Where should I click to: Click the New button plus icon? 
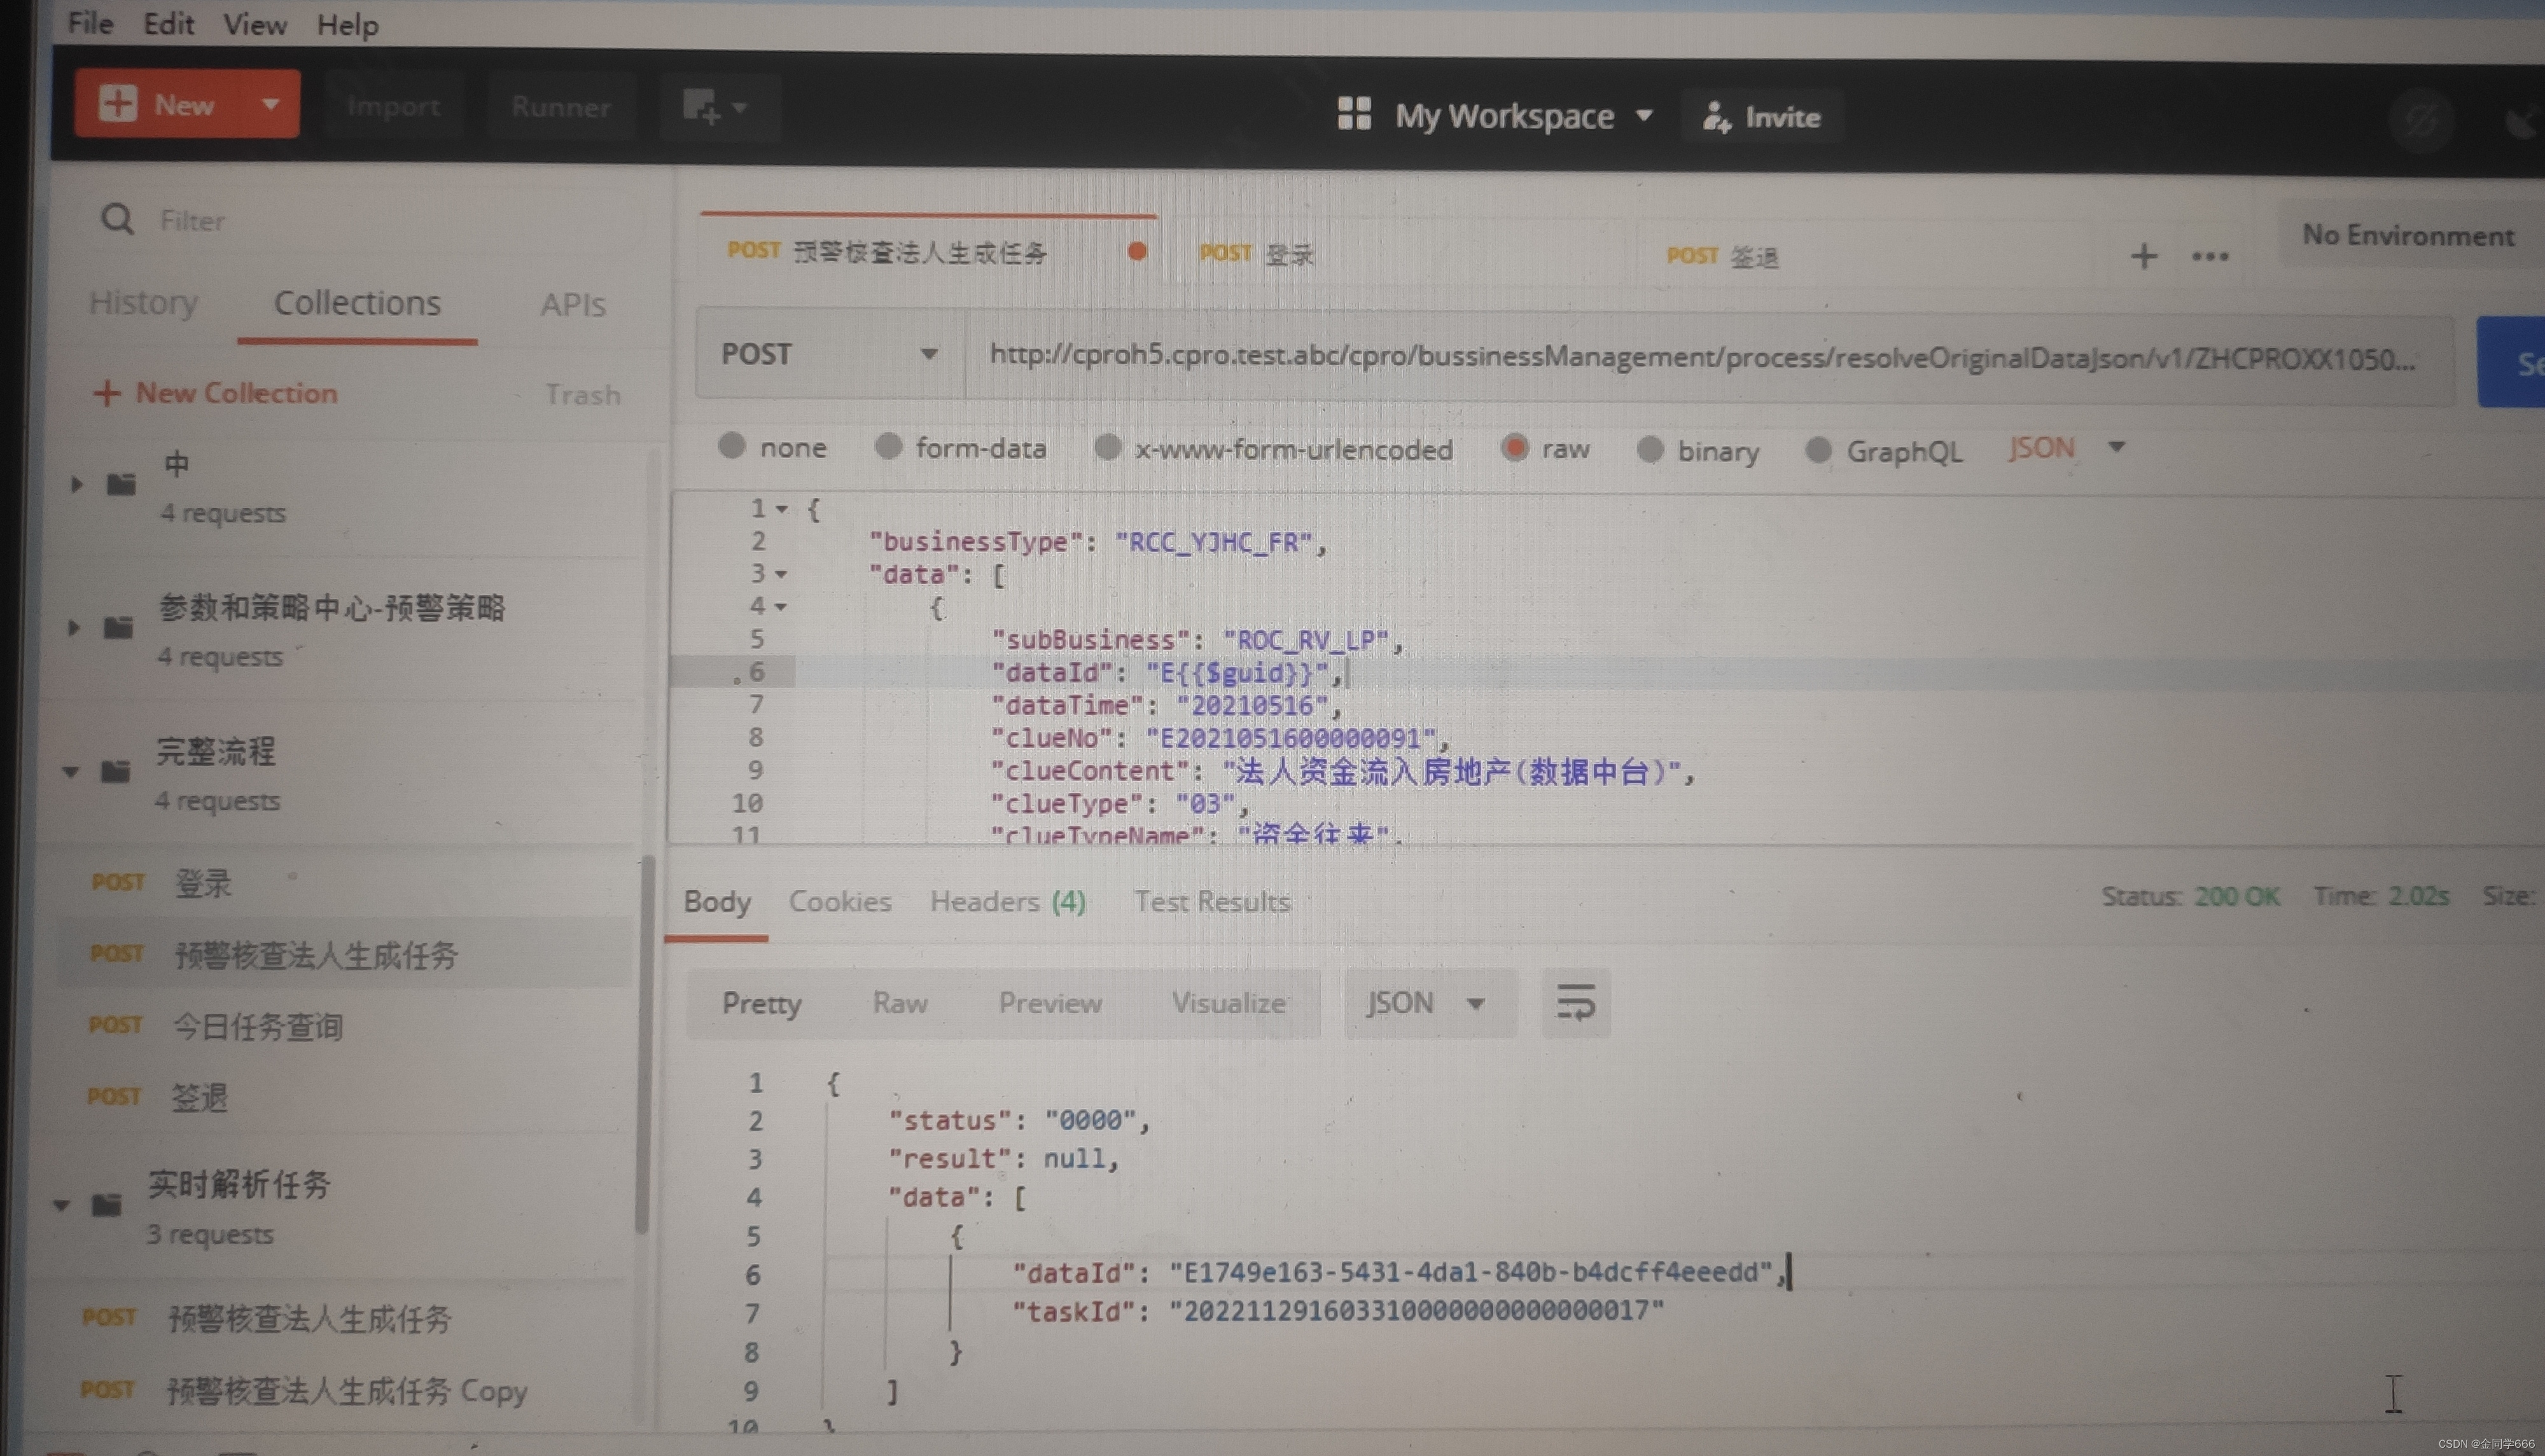click(118, 103)
